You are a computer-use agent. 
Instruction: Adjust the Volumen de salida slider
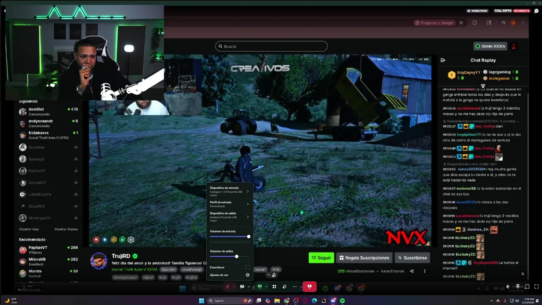[230, 256]
